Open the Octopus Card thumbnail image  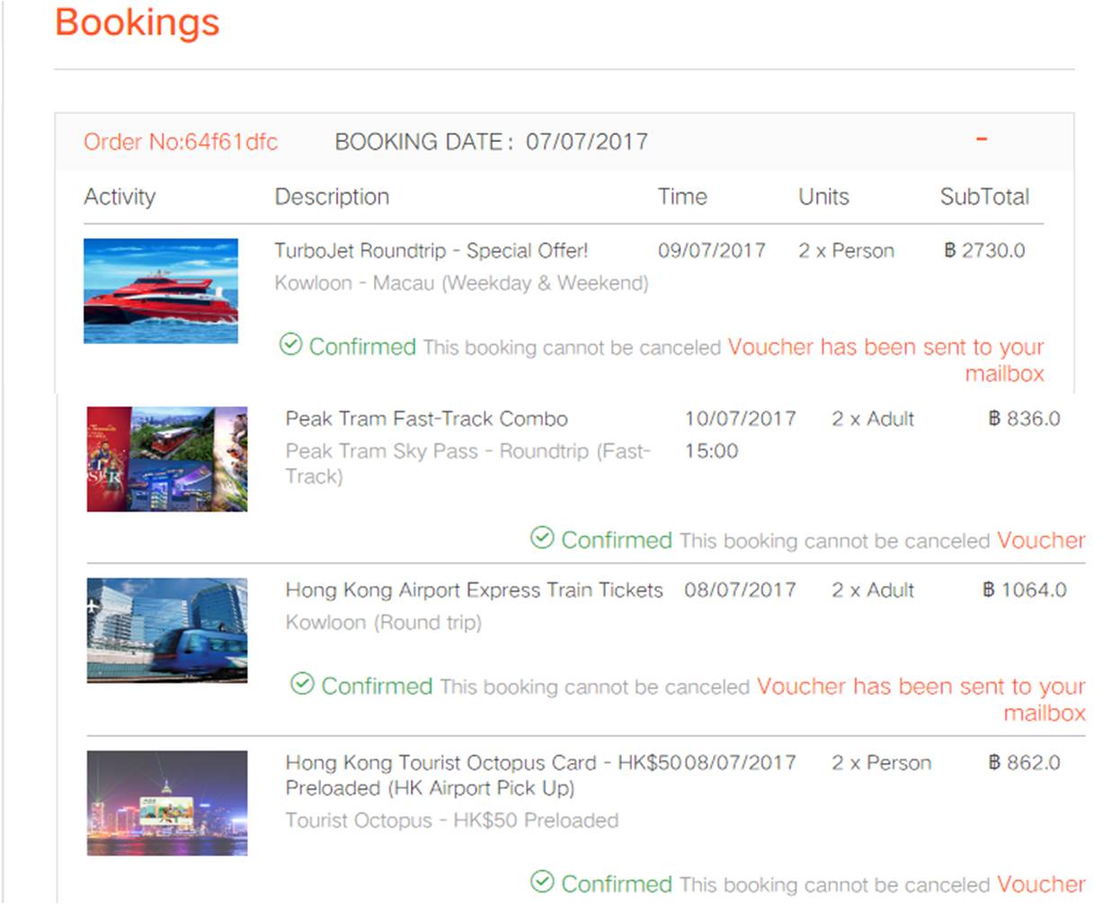point(167,802)
